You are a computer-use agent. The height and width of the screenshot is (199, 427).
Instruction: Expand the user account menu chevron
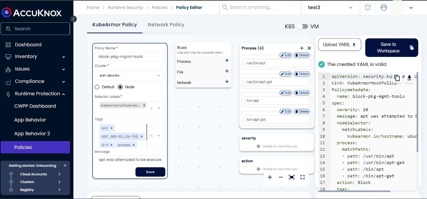tap(411, 8)
